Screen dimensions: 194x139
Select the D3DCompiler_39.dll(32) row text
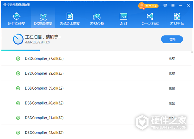coord(44,88)
